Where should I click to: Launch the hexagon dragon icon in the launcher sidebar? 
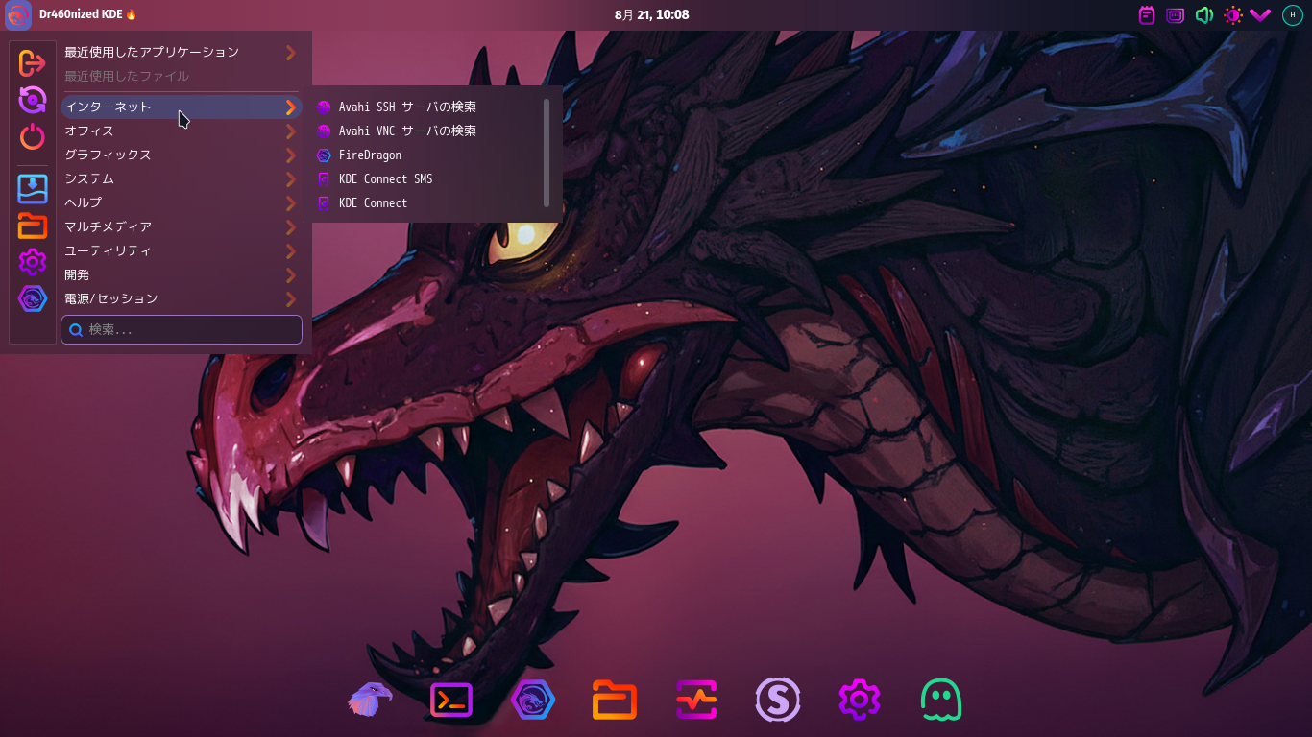pyautogui.click(x=33, y=298)
